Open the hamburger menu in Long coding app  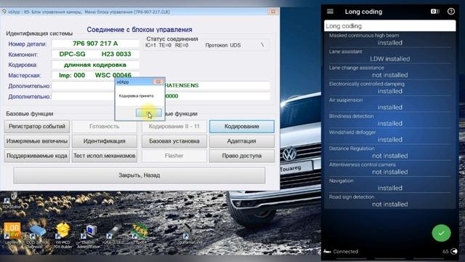[330, 12]
